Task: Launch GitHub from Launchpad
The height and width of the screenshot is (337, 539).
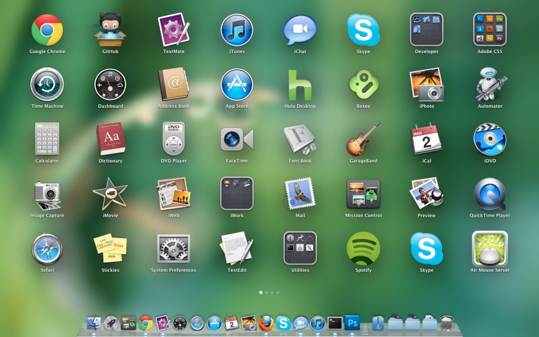Action: point(110,31)
